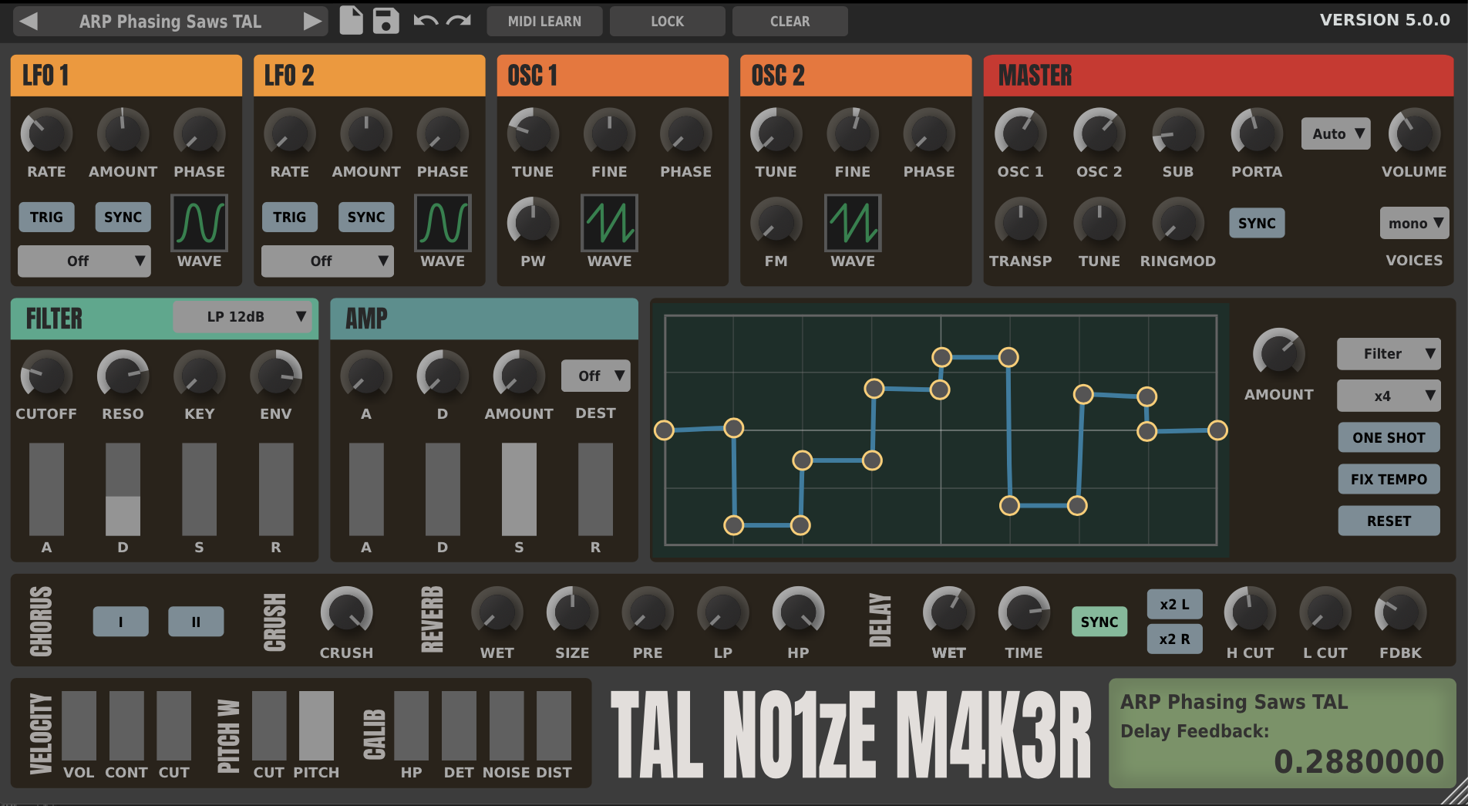The image size is (1468, 806).
Task: Disable delay SYNC
Action: (1099, 622)
